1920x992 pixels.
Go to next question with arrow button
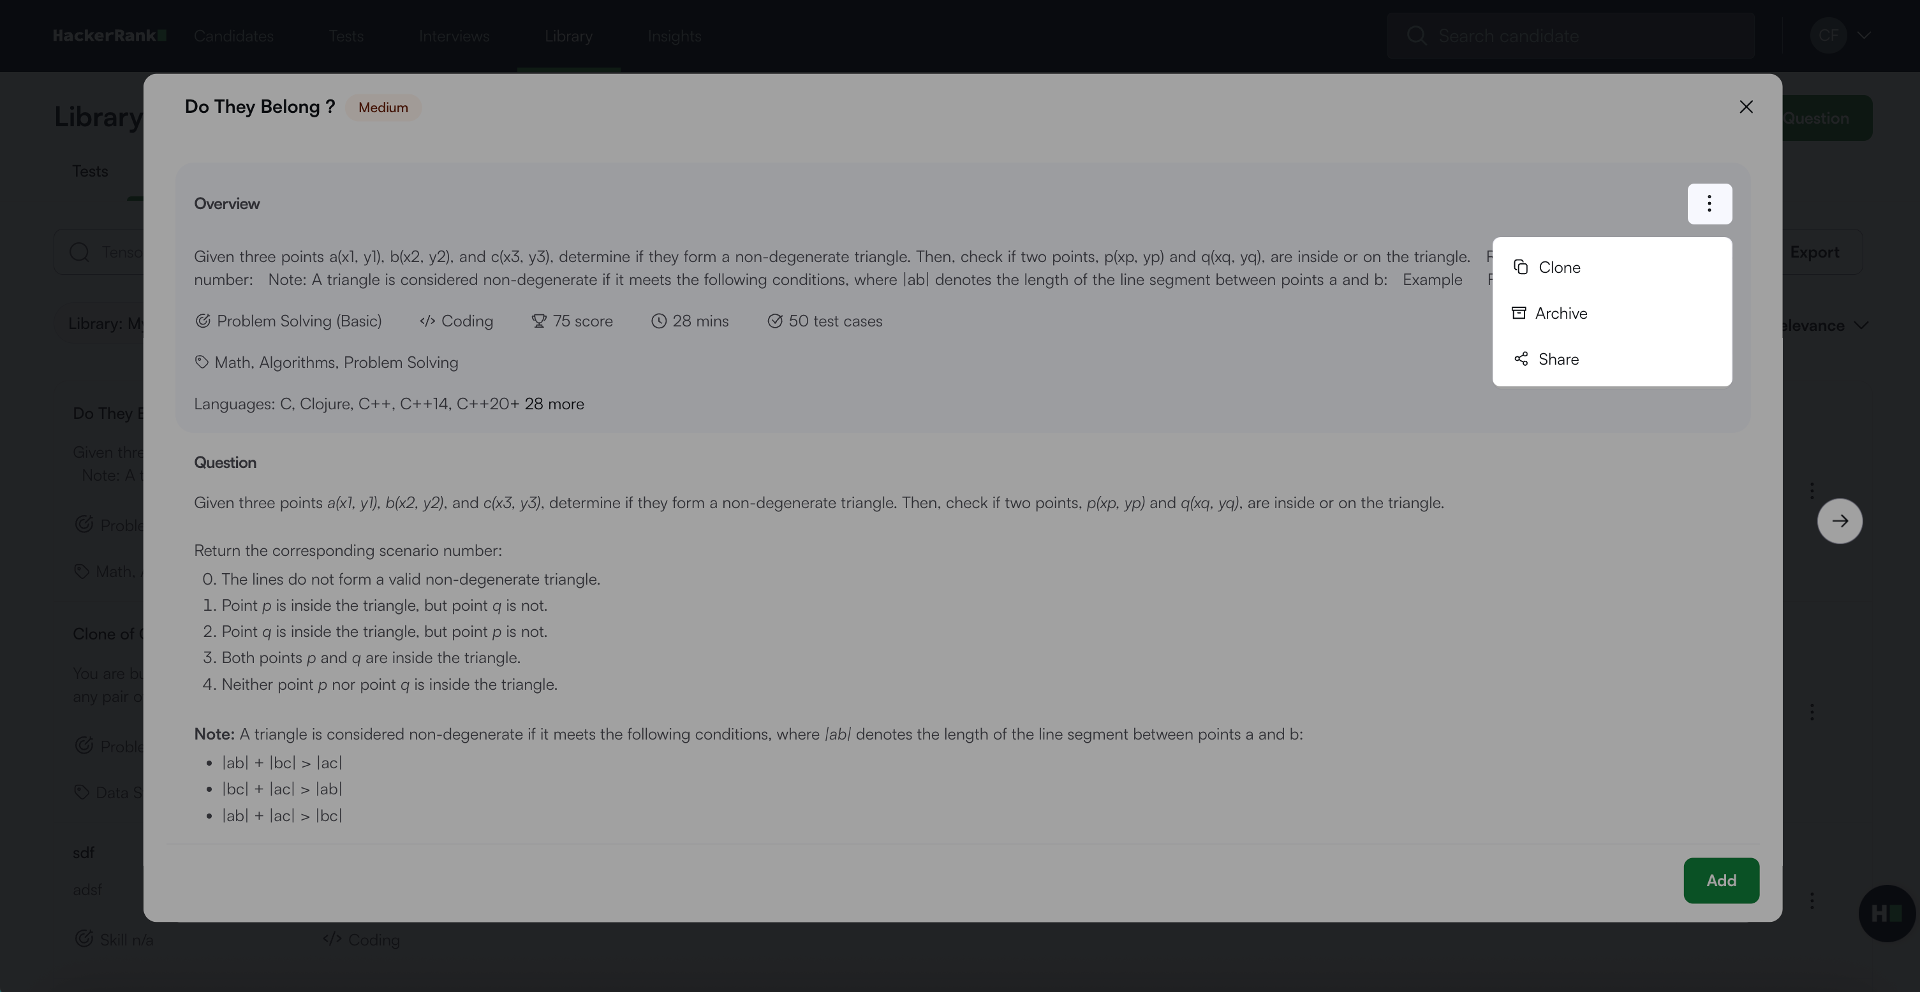click(x=1840, y=522)
